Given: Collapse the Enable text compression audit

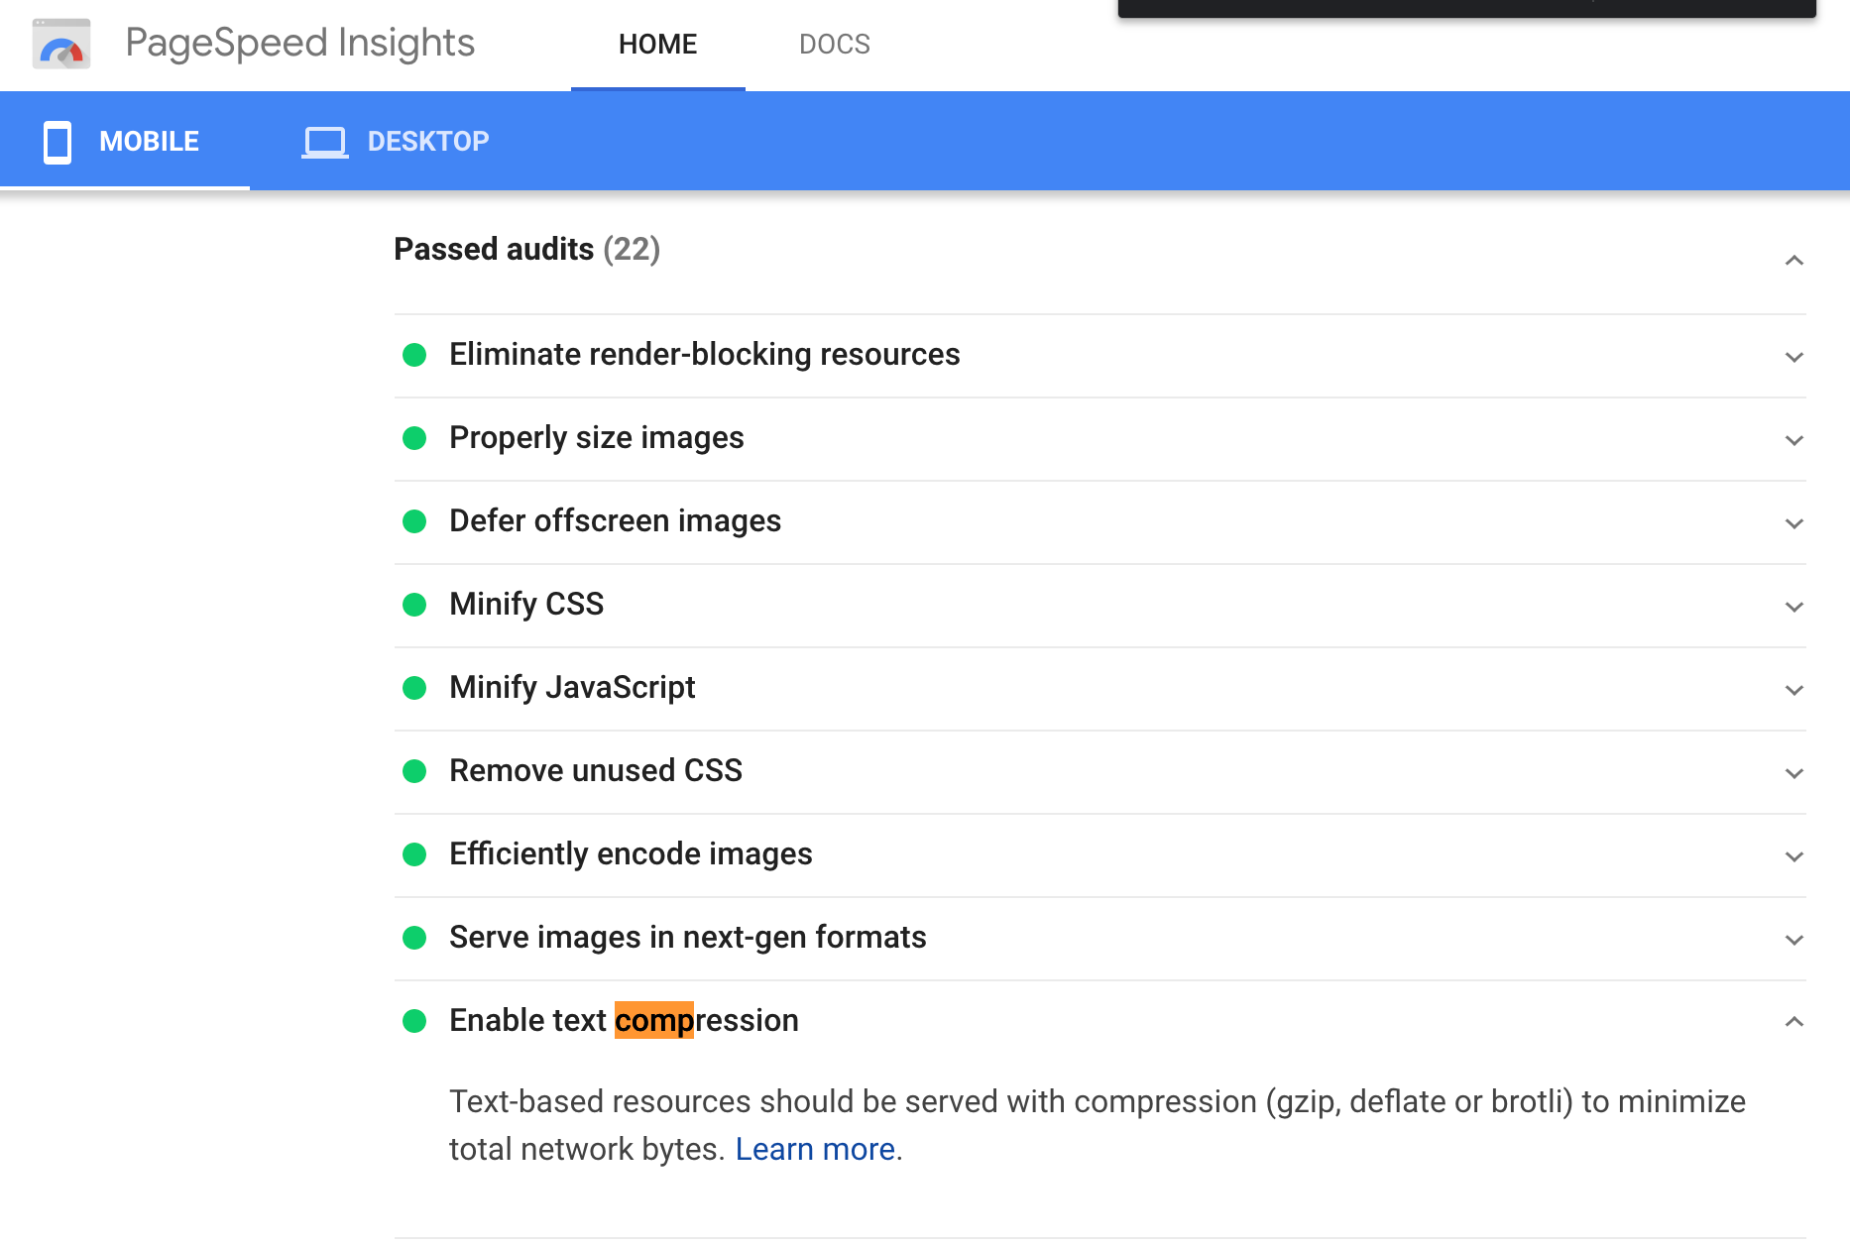Looking at the screenshot, I should 1793,1022.
